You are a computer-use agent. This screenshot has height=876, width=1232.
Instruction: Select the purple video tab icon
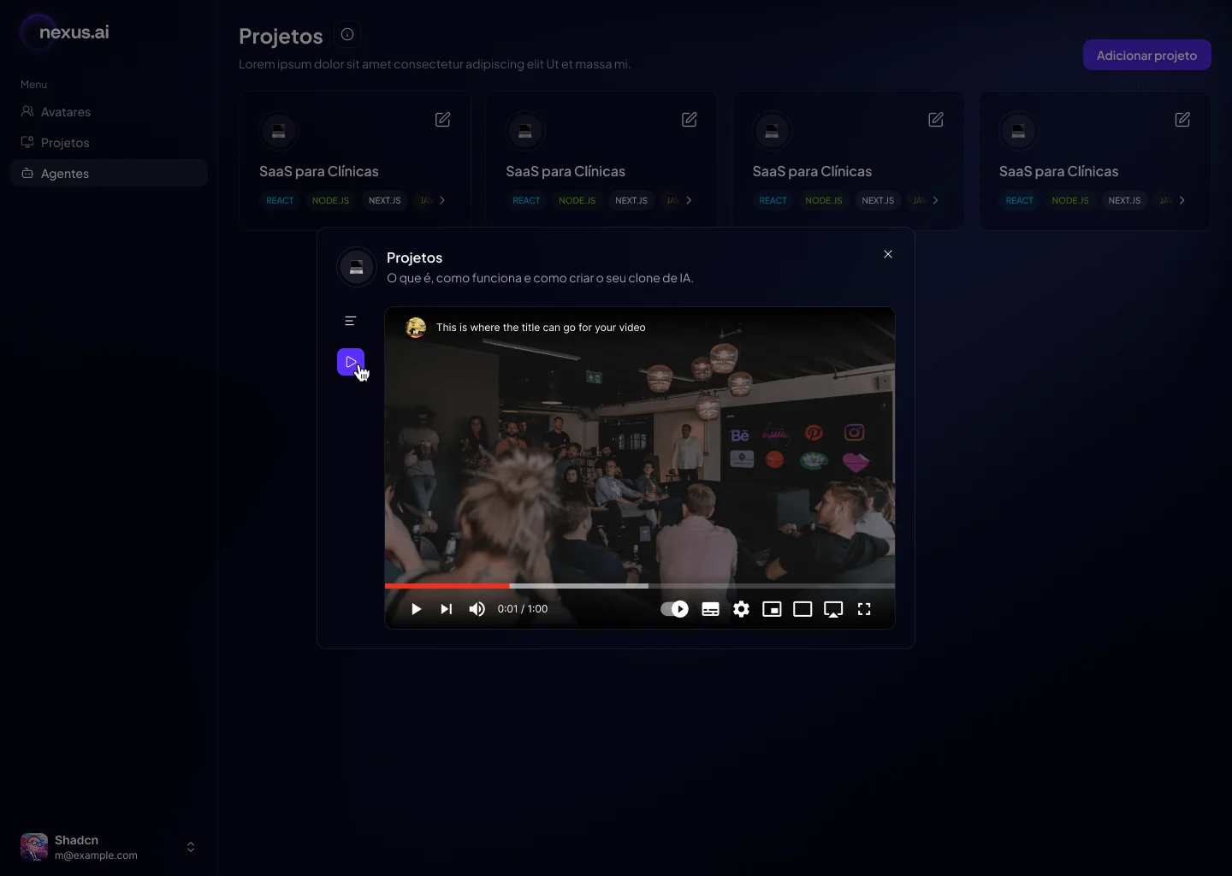pyautogui.click(x=351, y=362)
